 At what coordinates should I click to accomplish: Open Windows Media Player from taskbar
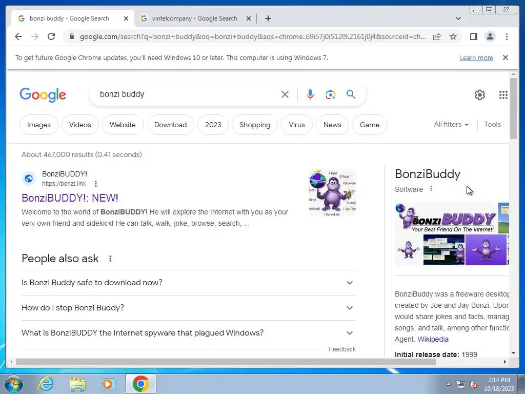tap(108, 384)
